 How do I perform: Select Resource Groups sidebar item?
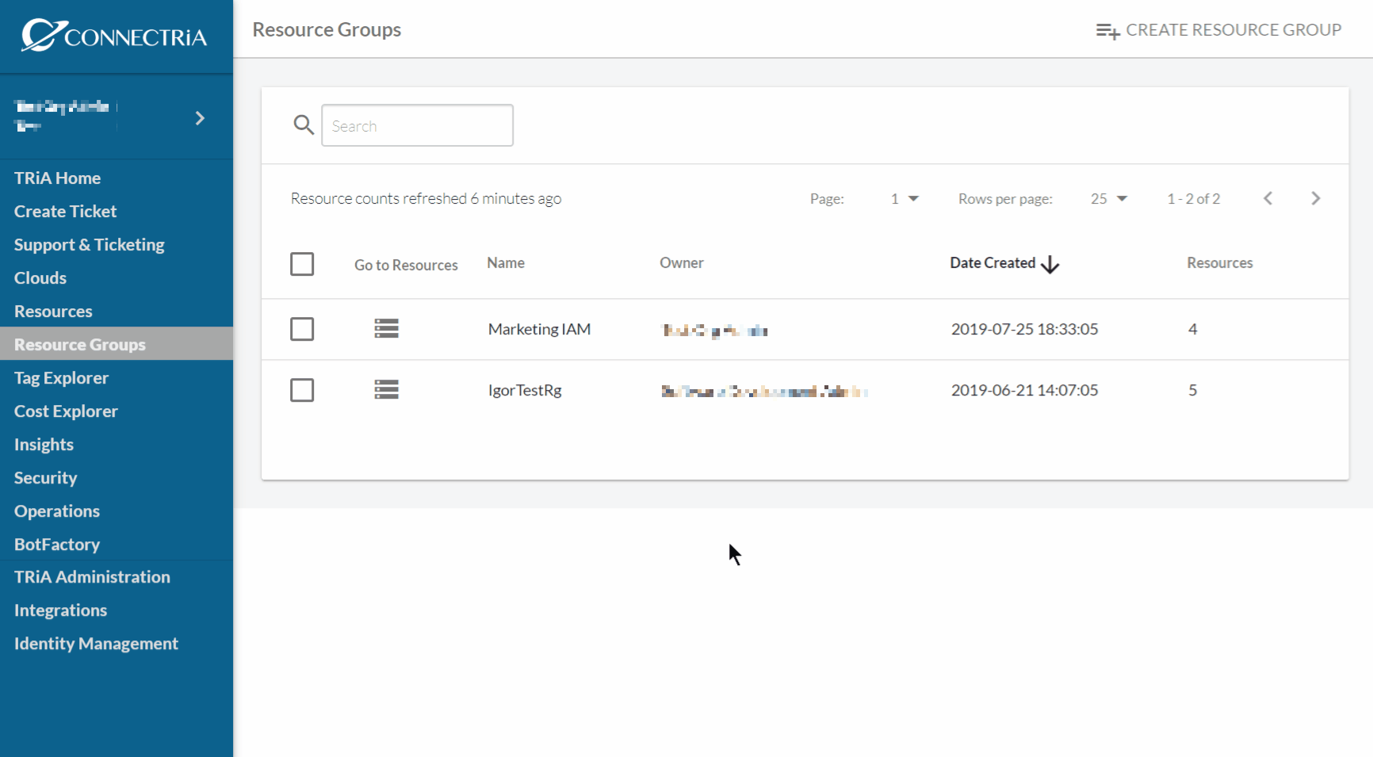coord(117,344)
